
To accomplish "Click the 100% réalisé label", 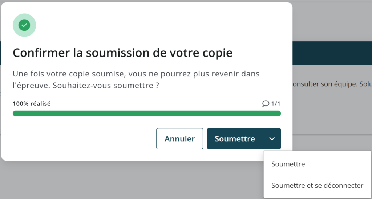I will pyautogui.click(x=32, y=104).
